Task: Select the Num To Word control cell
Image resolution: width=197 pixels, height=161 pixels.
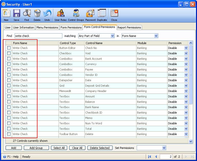Action: 110,123
